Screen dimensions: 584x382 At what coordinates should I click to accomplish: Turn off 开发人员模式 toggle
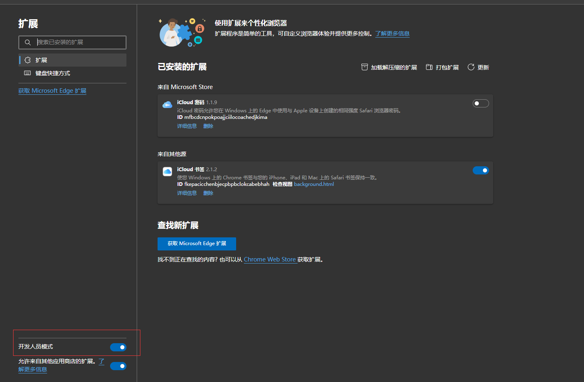[118, 347]
